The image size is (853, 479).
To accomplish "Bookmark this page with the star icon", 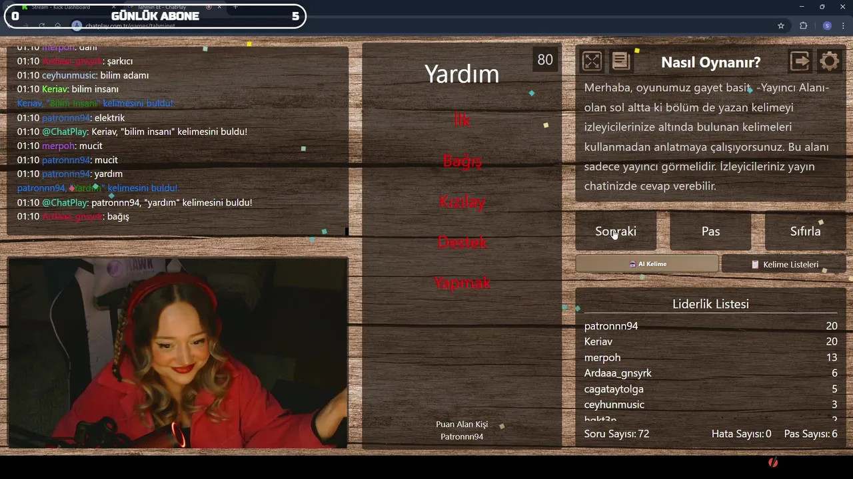I will (x=781, y=26).
